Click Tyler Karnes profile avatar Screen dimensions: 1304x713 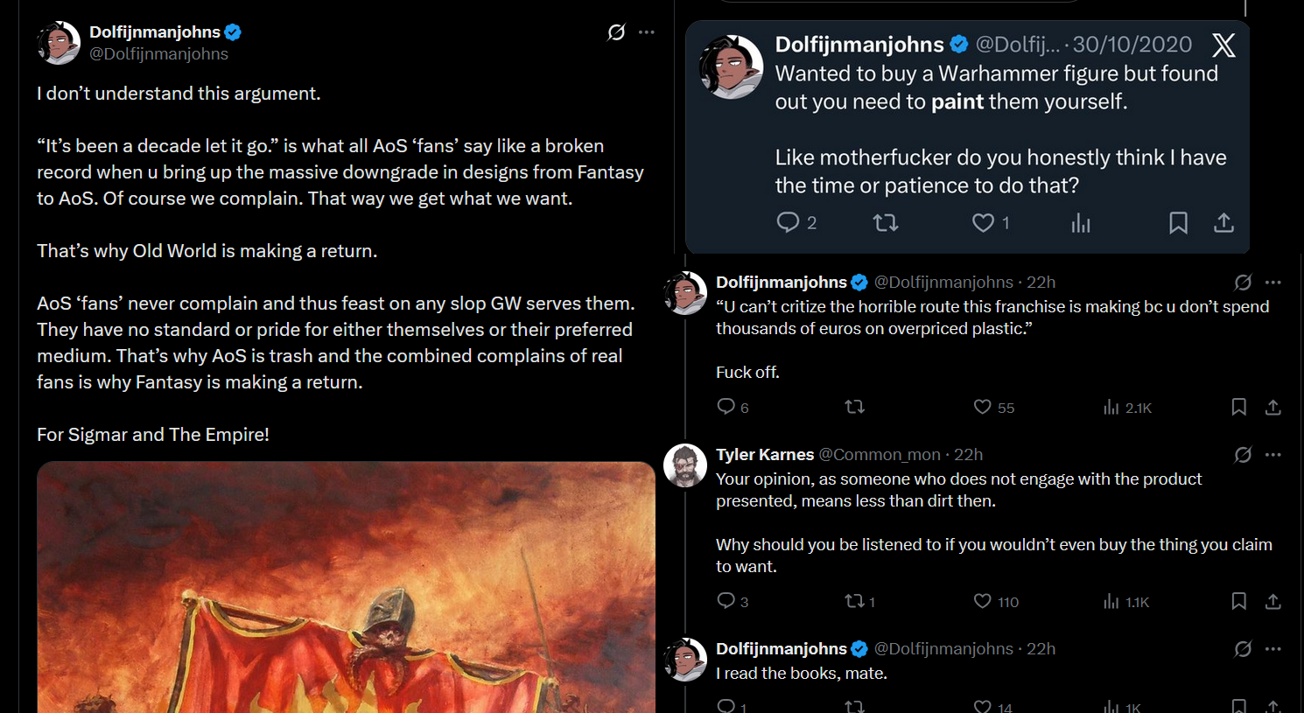(x=684, y=466)
